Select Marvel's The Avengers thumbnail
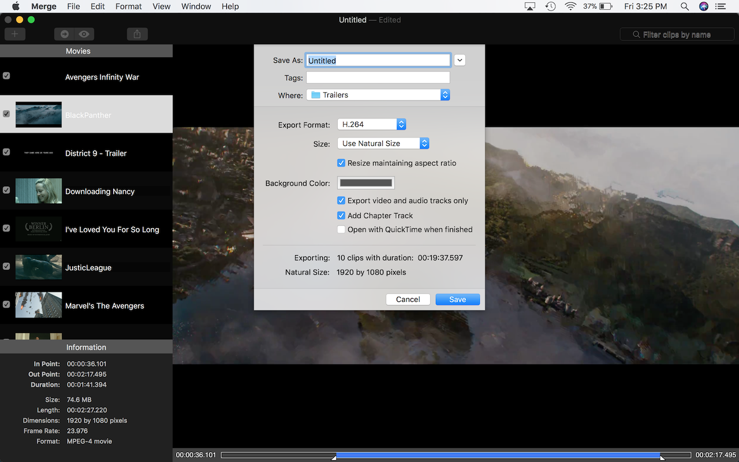The width and height of the screenshot is (739, 462). coord(39,305)
